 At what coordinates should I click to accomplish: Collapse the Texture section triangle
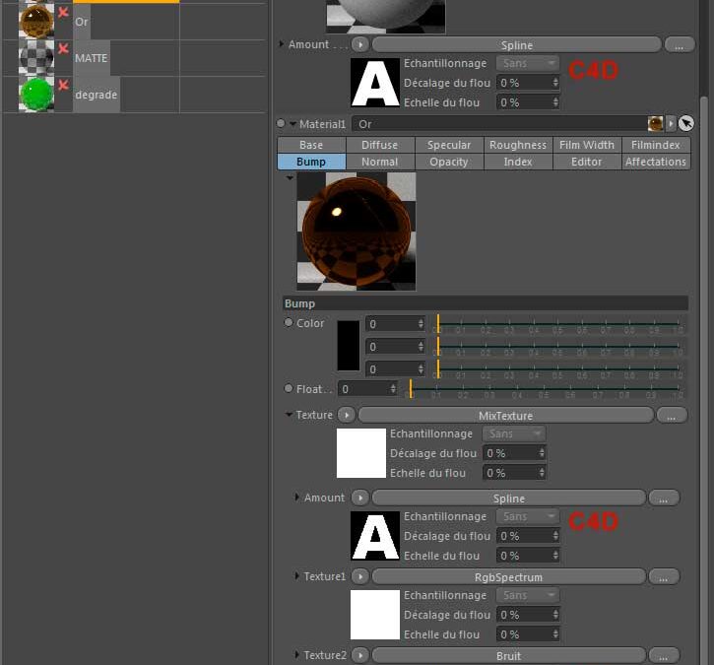pos(289,416)
